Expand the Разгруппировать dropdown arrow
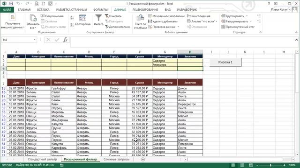Screen dimensions: 300x168 coord(251,21)
